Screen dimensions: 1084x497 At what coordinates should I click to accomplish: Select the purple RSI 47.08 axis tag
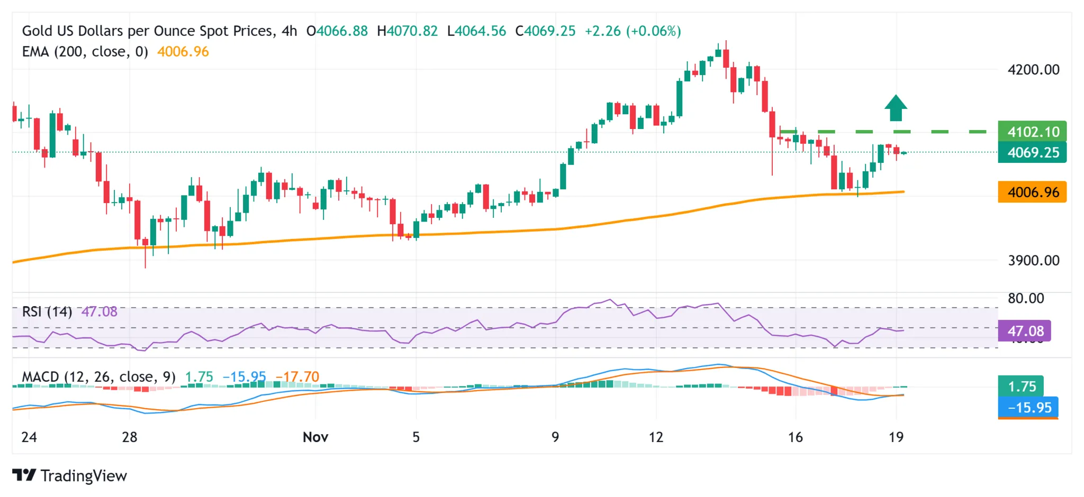1024,331
